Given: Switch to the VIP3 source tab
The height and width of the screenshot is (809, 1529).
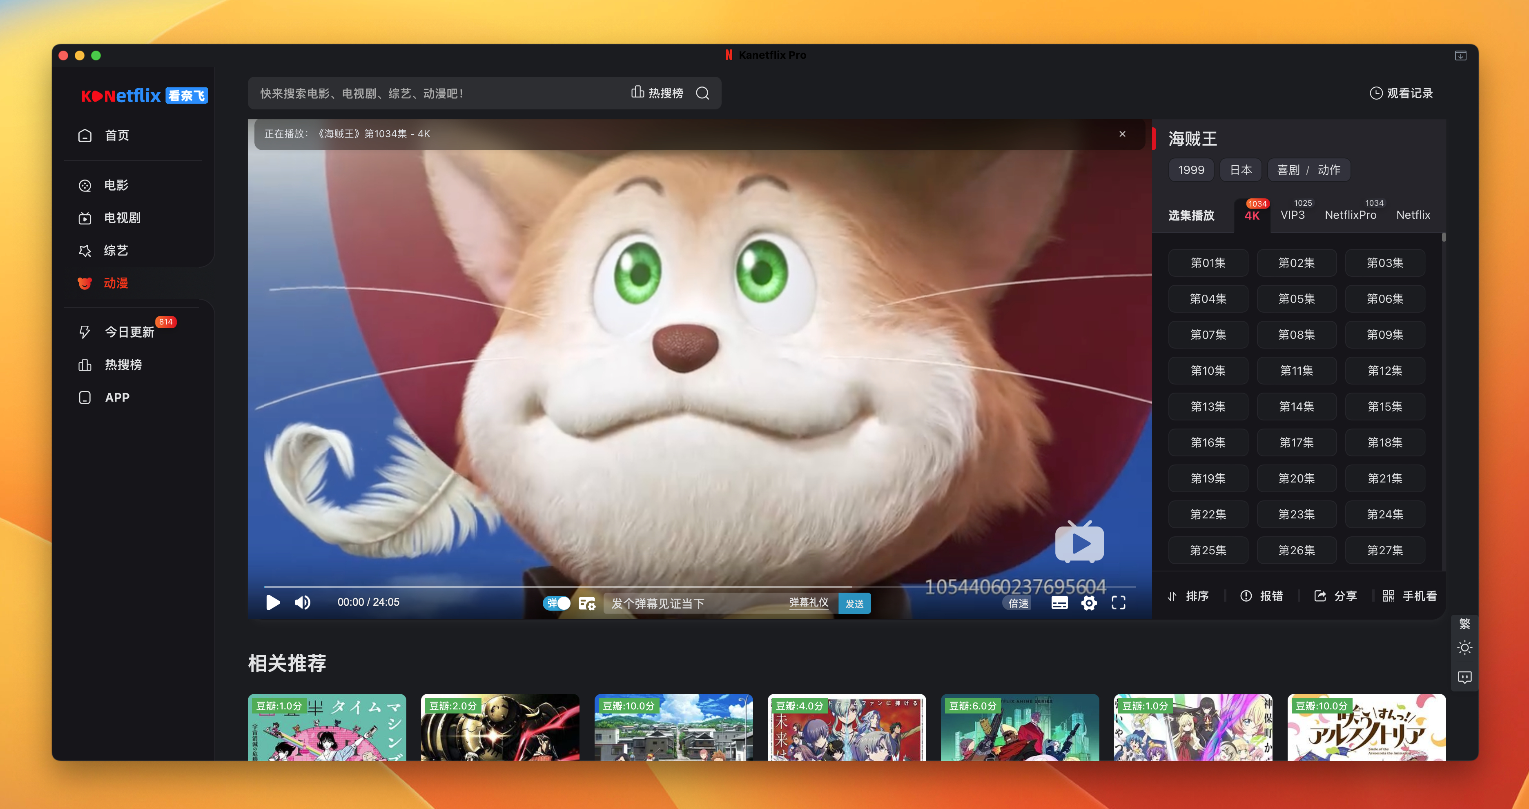Looking at the screenshot, I should pos(1292,215).
